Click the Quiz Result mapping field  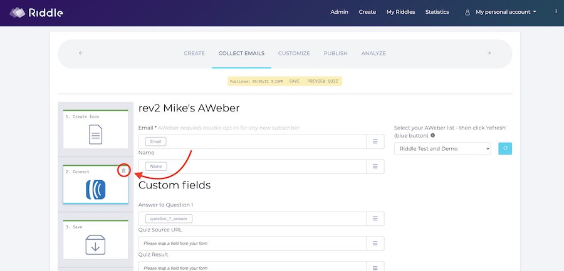pyautogui.click(x=253, y=267)
